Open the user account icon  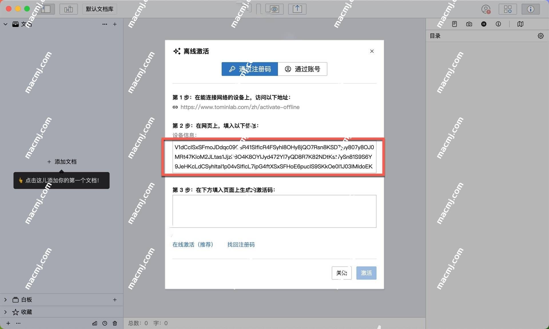tap(486, 9)
